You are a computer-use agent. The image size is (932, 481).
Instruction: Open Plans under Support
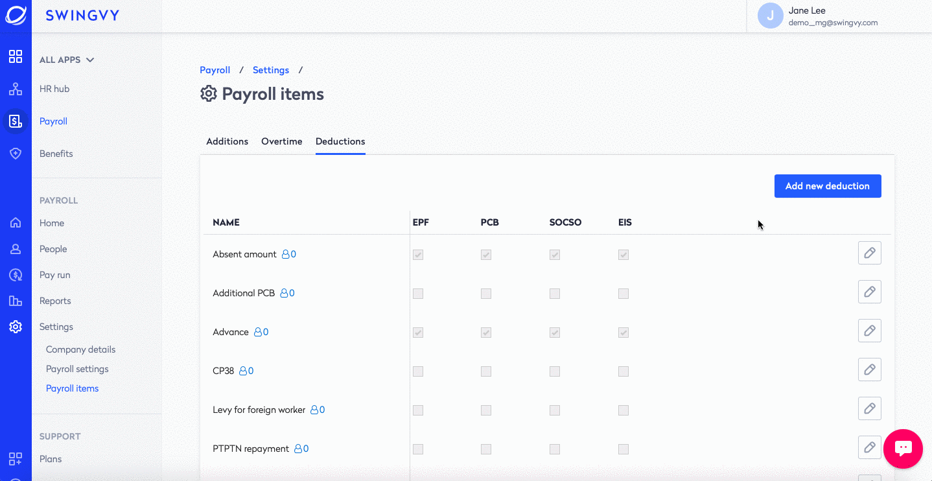[51, 459]
